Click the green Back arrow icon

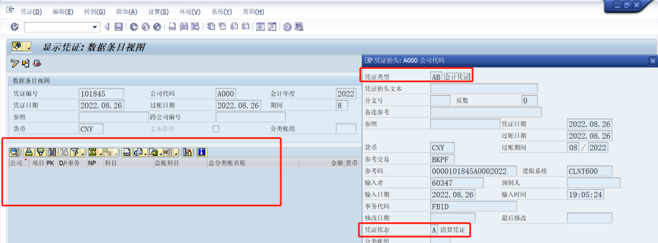click(x=134, y=27)
